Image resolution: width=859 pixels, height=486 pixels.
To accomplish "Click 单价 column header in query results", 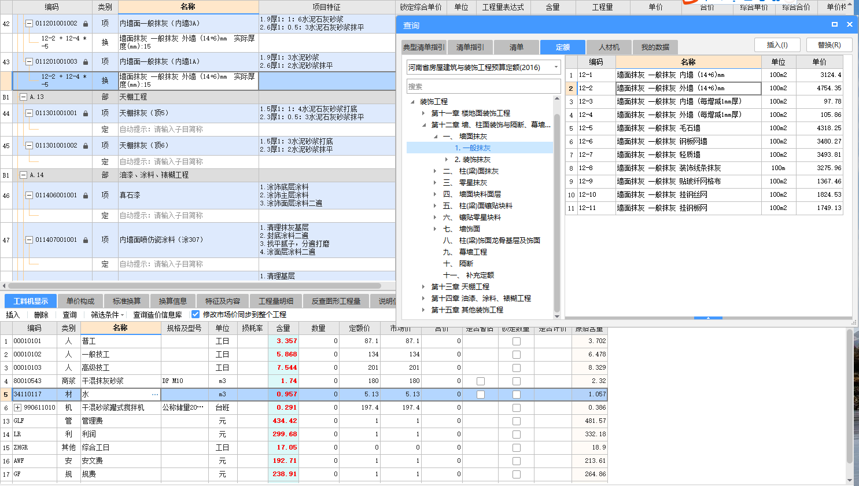I will tap(819, 62).
